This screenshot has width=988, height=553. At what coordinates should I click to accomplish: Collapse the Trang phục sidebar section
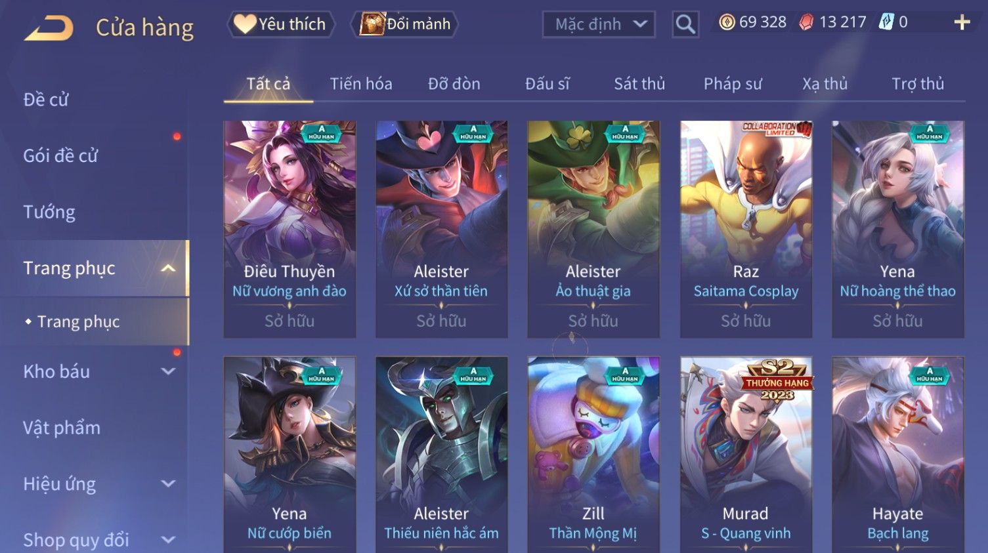click(x=168, y=268)
